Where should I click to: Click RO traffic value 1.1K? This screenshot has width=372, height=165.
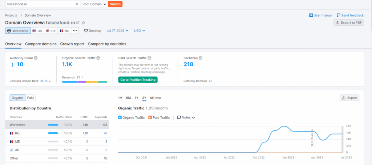pyautogui.click(x=85, y=133)
